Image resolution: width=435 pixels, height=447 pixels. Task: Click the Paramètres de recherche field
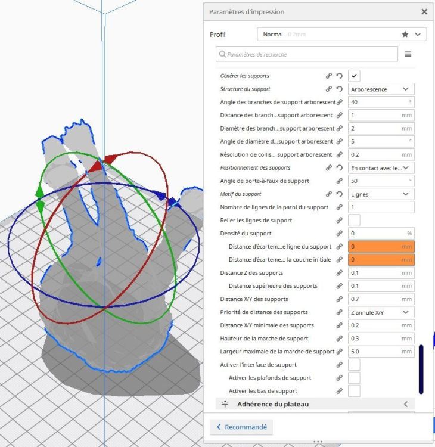[307, 54]
